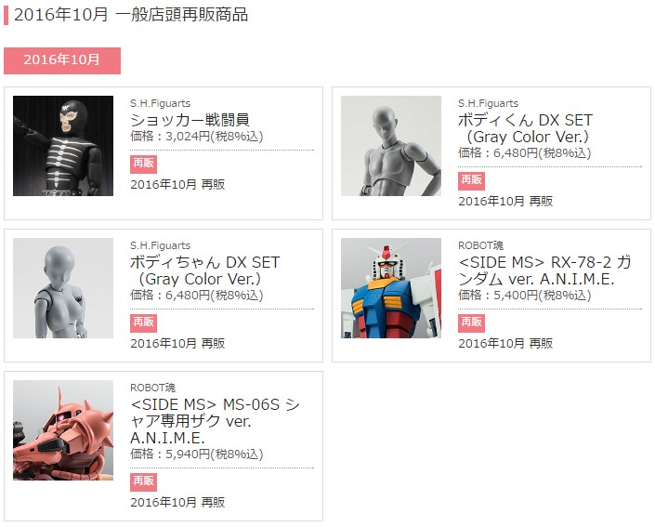Open the ボディちゃん DX SET gray figure image

point(63,288)
